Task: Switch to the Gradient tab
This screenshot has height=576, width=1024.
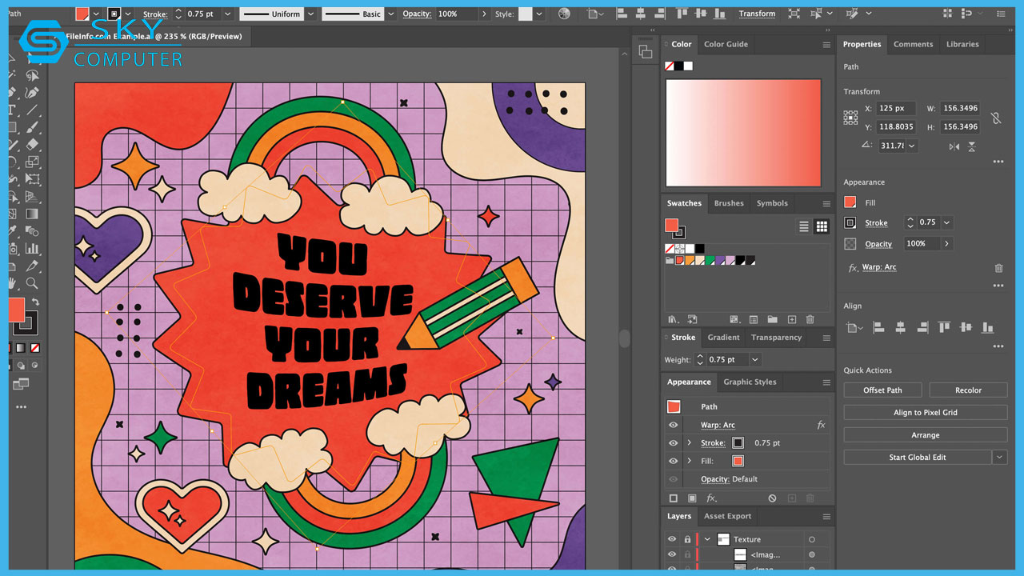Action: [x=723, y=338]
